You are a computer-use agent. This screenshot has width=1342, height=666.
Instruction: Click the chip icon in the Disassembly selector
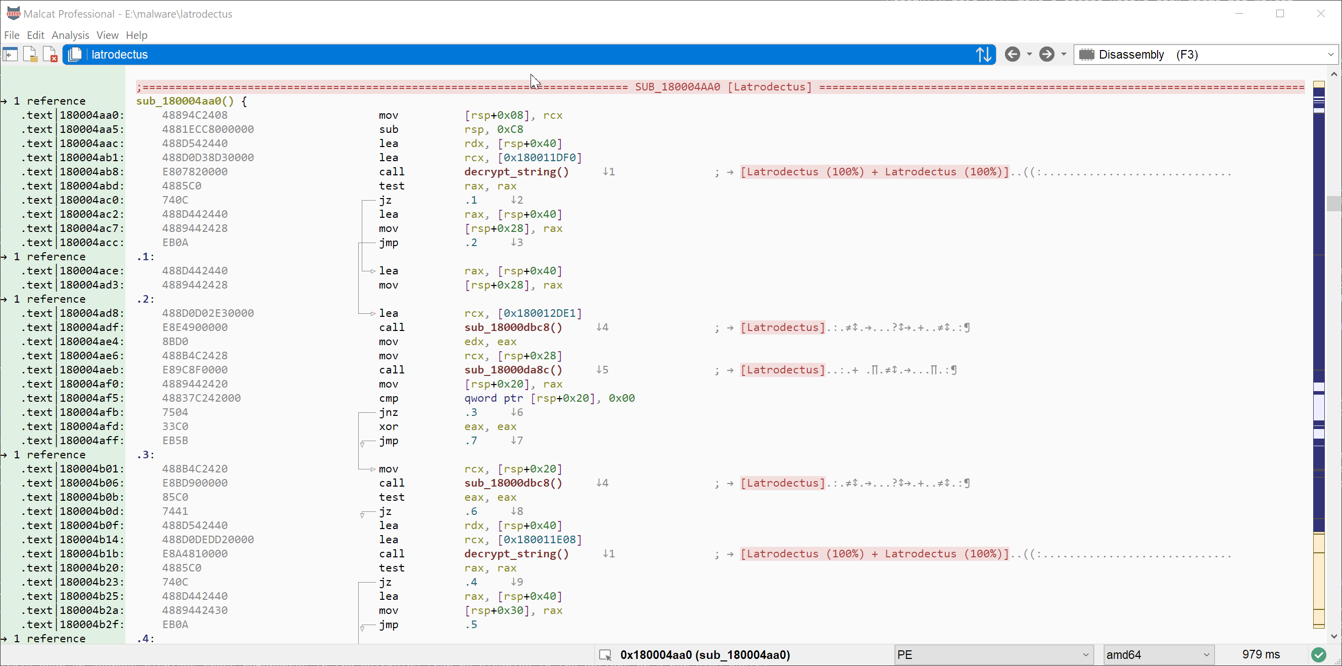click(1086, 55)
